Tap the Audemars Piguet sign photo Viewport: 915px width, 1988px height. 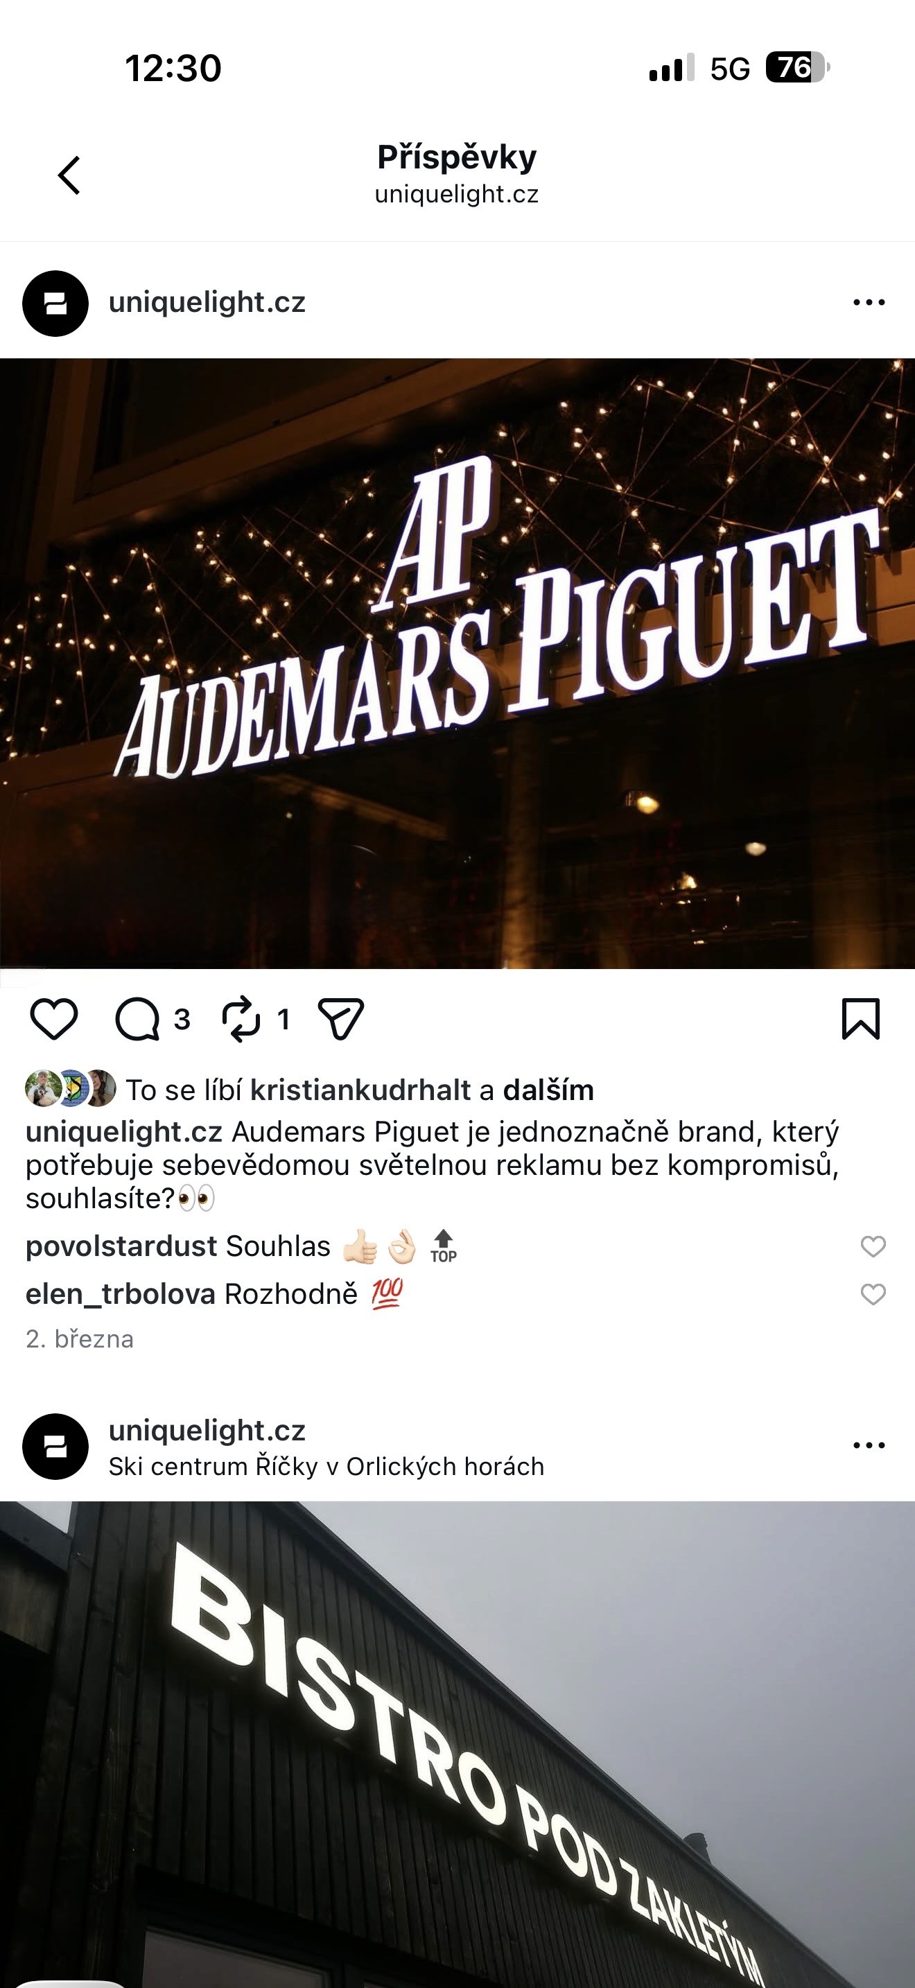458,663
